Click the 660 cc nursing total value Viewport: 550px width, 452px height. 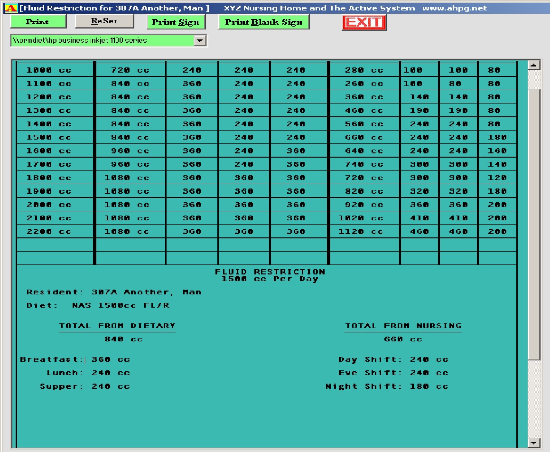(403, 339)
